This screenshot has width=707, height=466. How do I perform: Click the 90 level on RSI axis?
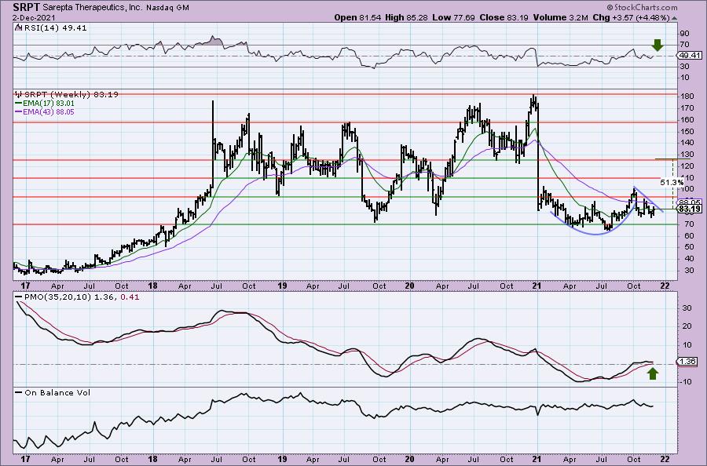tap(685, 33)
